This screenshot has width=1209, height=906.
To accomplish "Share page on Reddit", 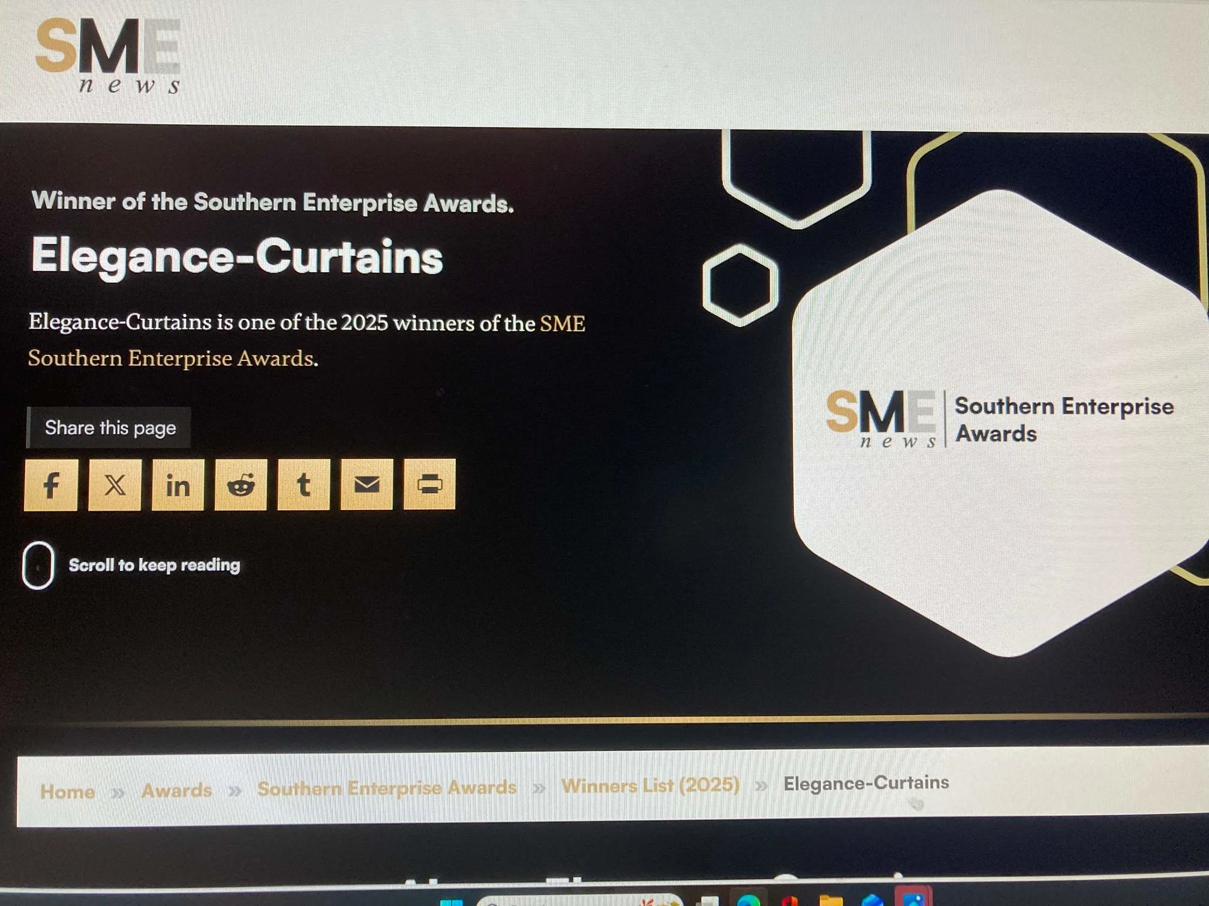I will [x=240, y=485].
